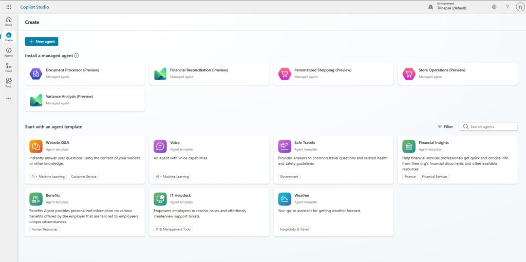This screenshot has height=262, width=526.
Task: Go to Home in the sidebar
Action: (x=8, y=21)
